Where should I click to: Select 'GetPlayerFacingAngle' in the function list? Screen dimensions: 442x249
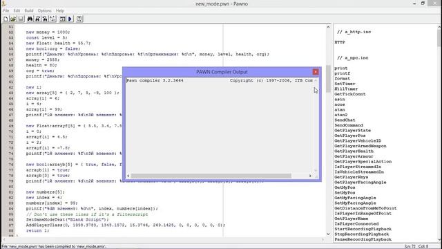tap(361, 182)
